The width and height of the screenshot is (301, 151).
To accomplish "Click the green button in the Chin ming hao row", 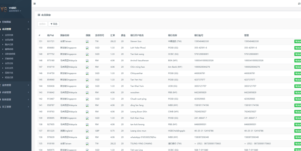I will click(297, 67).
